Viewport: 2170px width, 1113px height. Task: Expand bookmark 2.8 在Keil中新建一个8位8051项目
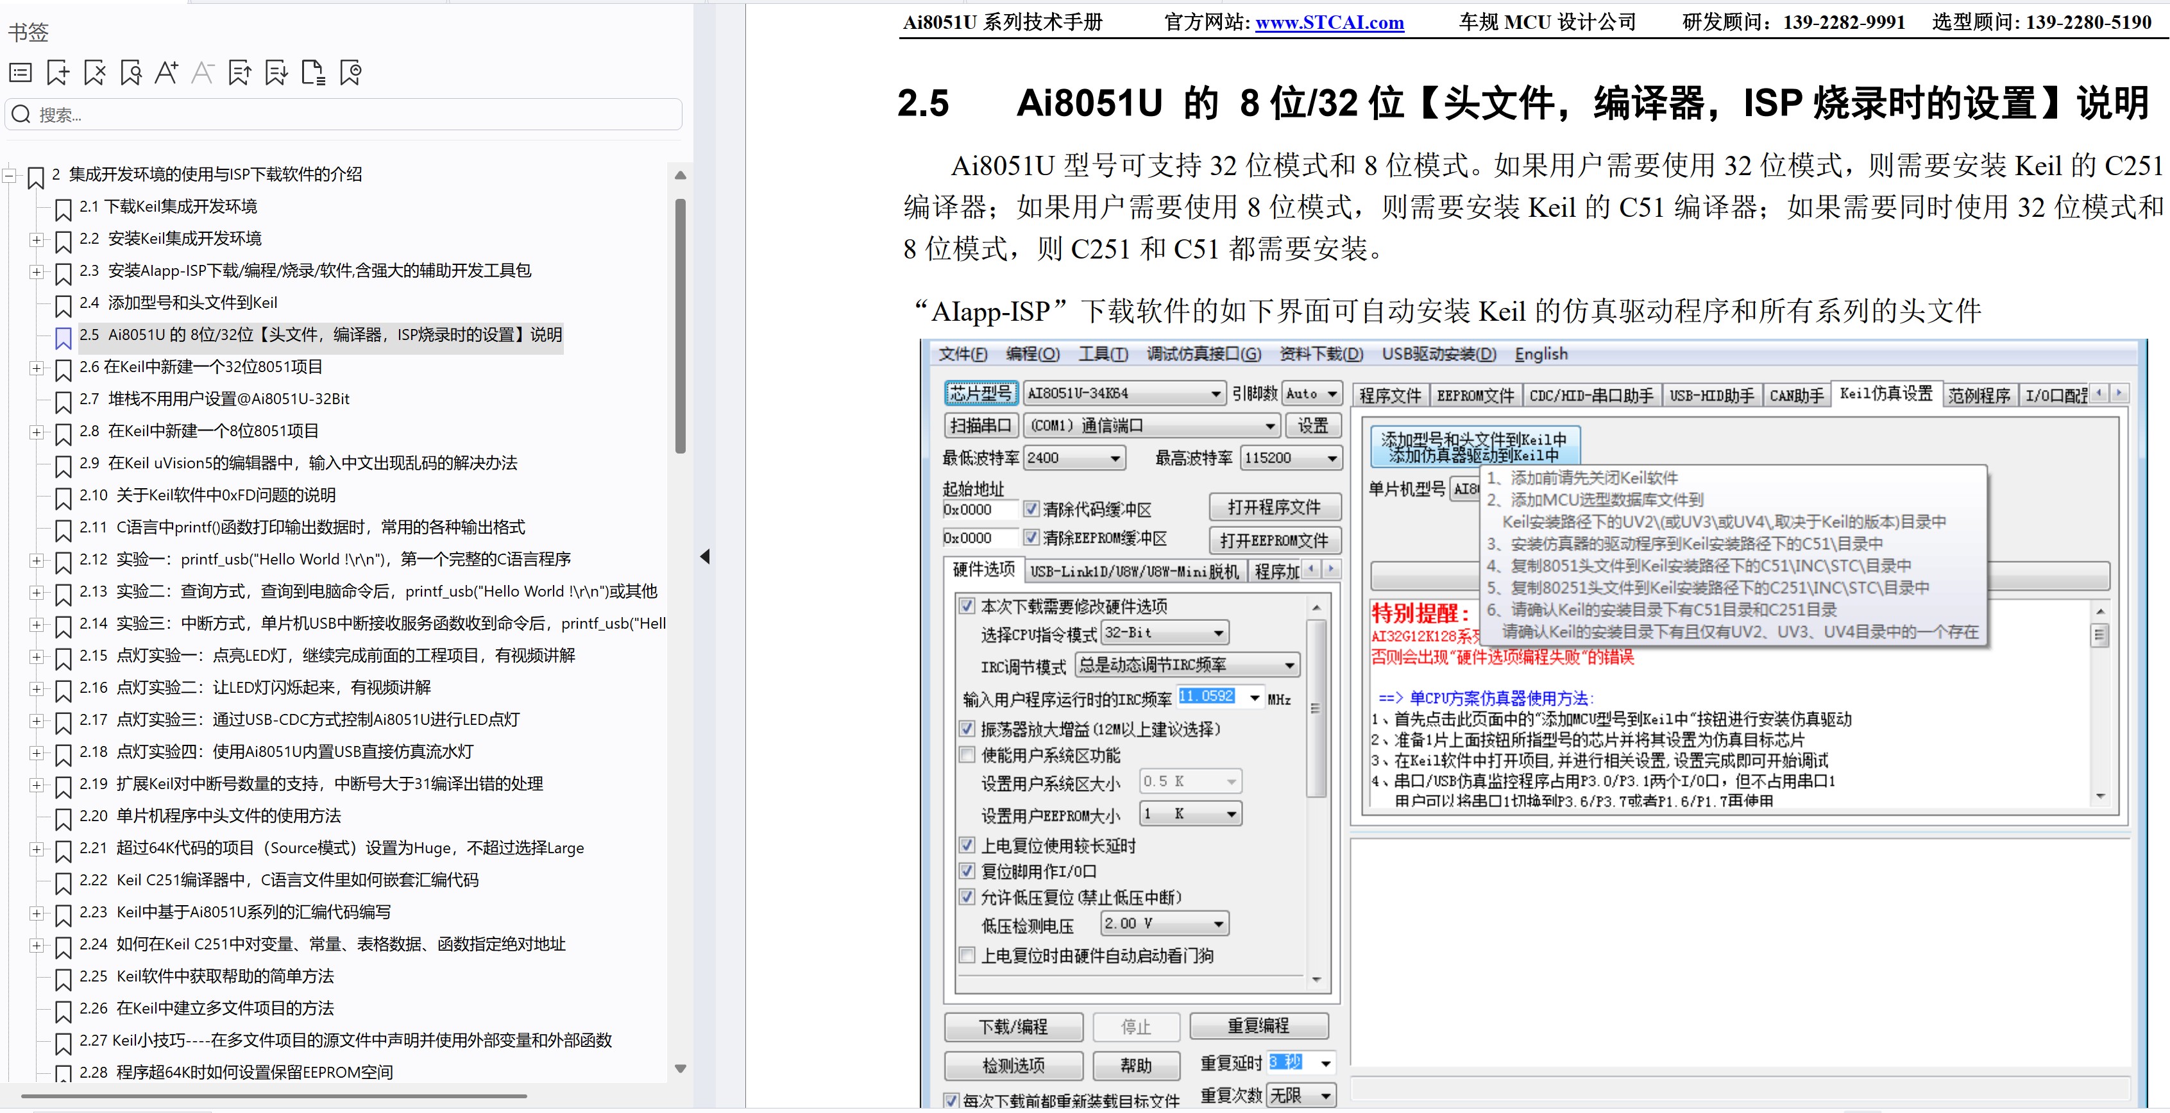(36, 432)
